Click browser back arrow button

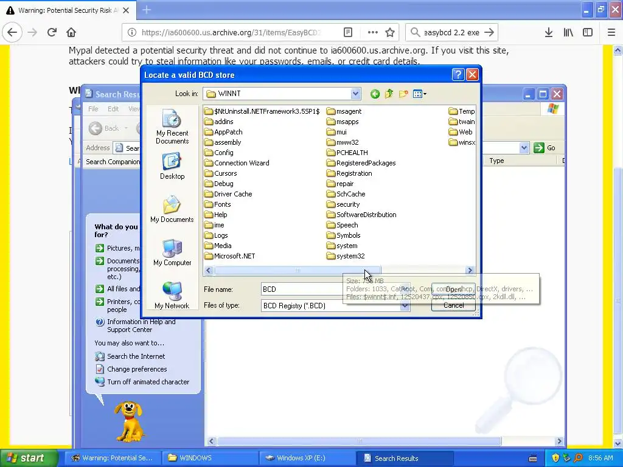pos(12,33)
